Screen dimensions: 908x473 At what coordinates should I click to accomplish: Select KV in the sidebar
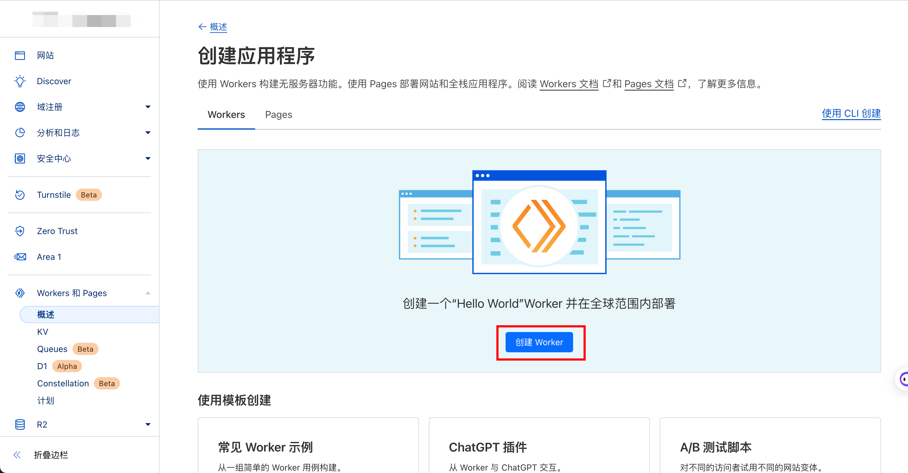(43, 331)
